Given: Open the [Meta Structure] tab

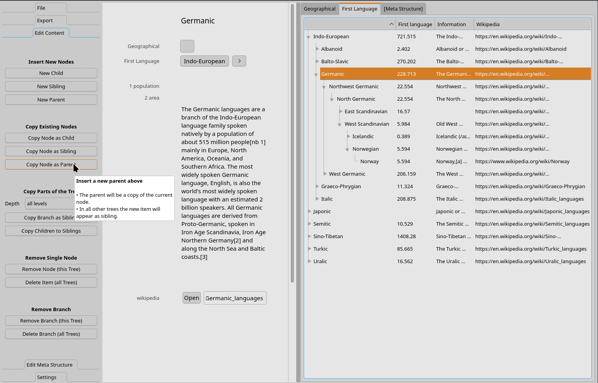Looking at the screenshot, I should [403, 9].
